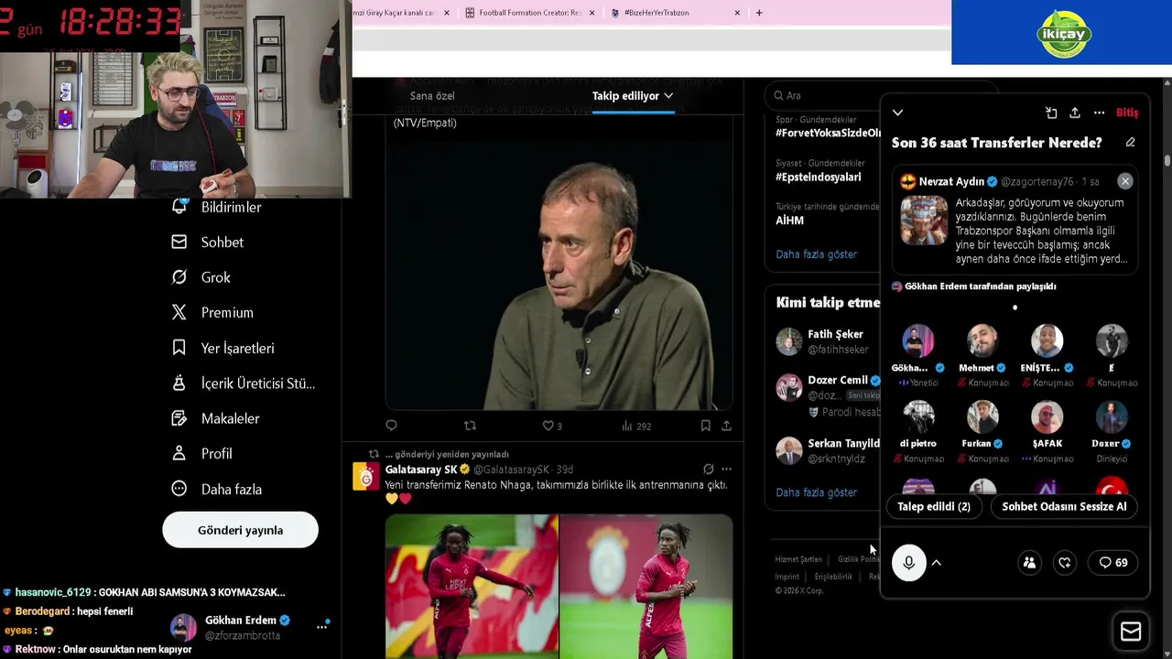The image size is (1172, 659).
Task: Reply to the NTV/Empati video post
Action: 392,426
